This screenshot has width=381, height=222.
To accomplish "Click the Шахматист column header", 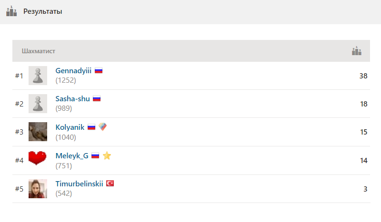I will (x=39, y=51).
